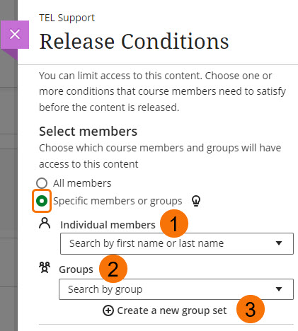Click the Groups people icon
Screen dimensions: 298x331
coord(45,267)
